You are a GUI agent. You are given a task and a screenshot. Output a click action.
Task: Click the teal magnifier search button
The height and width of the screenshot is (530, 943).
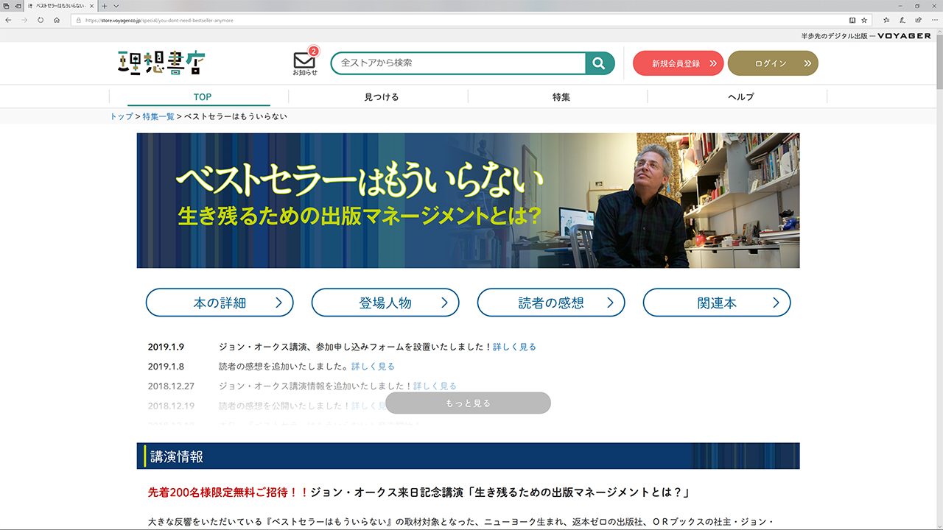tap(600, 63)
